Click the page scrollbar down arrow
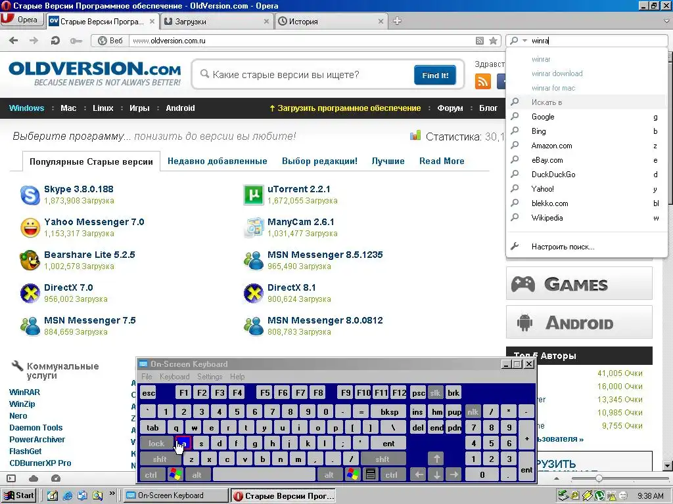 [668, 466]
